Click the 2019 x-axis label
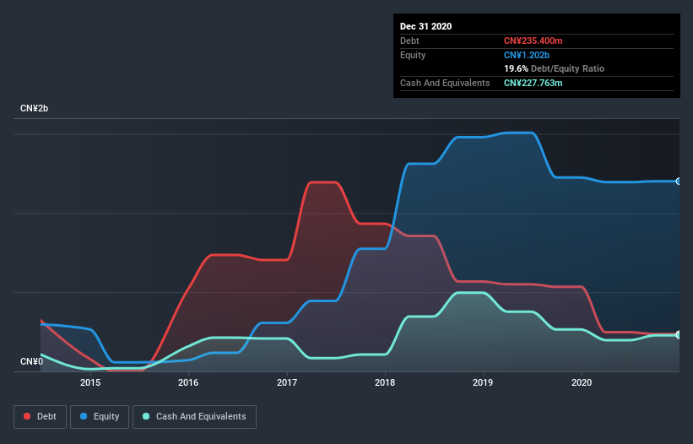This screenshot has height=444, width=693. (x=483, y=382)
